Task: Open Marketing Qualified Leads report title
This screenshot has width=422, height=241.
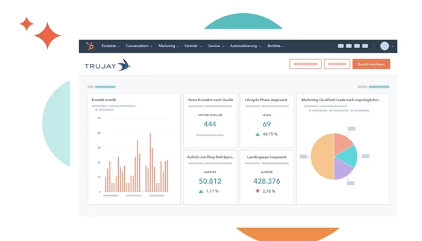Action: pos(341,100)
